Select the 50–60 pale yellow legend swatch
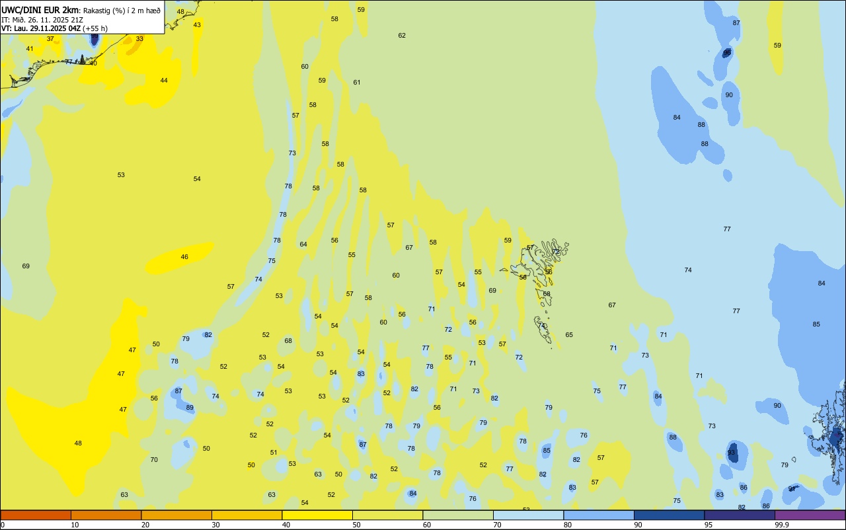The image size is (846, 530). 387,515
